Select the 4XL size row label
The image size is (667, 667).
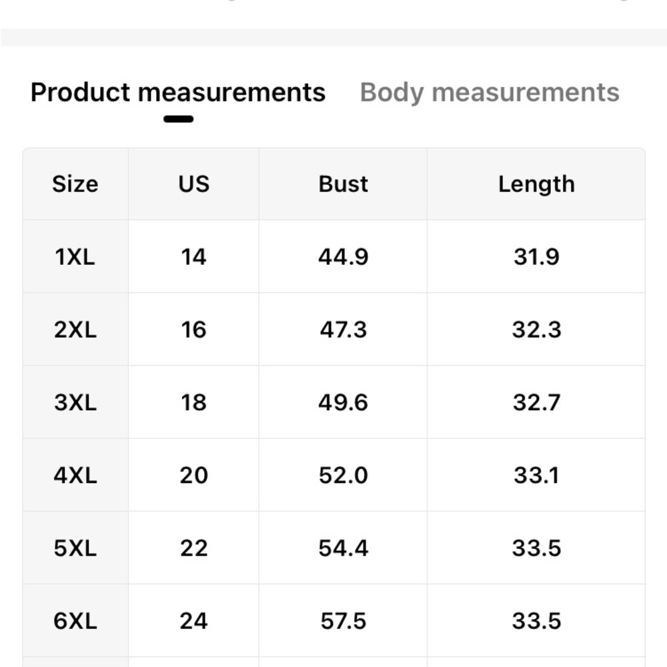[x=75, y=475]
